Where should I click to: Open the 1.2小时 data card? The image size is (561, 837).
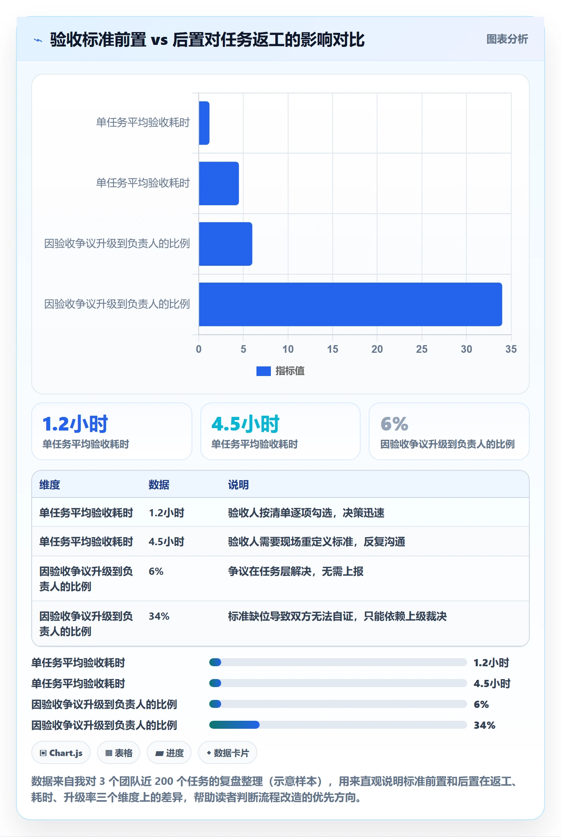tap(112, 431)
